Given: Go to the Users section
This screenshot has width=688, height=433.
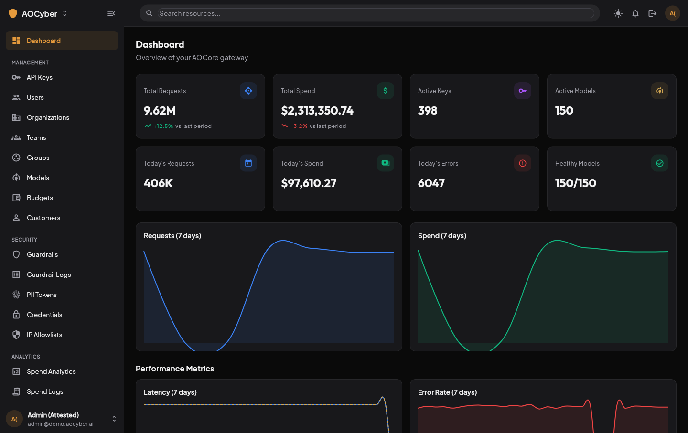Looking at the screenshot, I should click(x=62, y=97).
